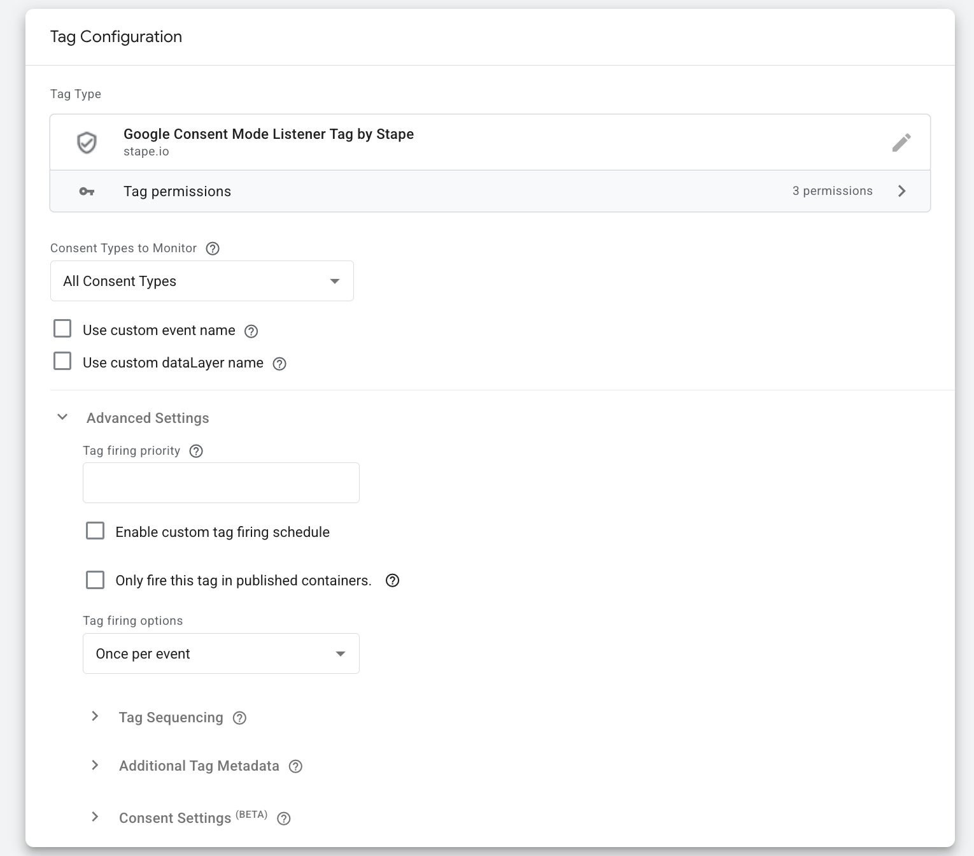This screenshot has height=856, width=974.
Task: Click the 3 permissions text
Action: [x=832, y=191]
